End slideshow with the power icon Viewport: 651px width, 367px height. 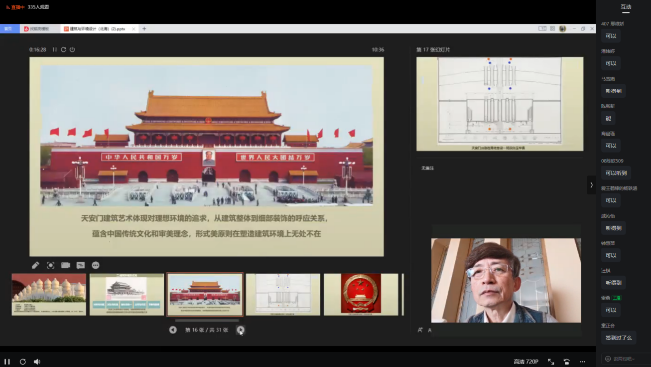coord(72,50)
